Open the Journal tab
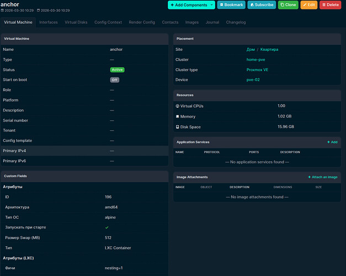 (x=212, y=22)
